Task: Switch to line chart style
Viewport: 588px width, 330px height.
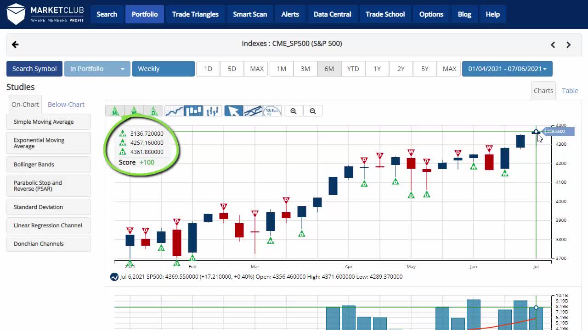Action: coord(174,111)
